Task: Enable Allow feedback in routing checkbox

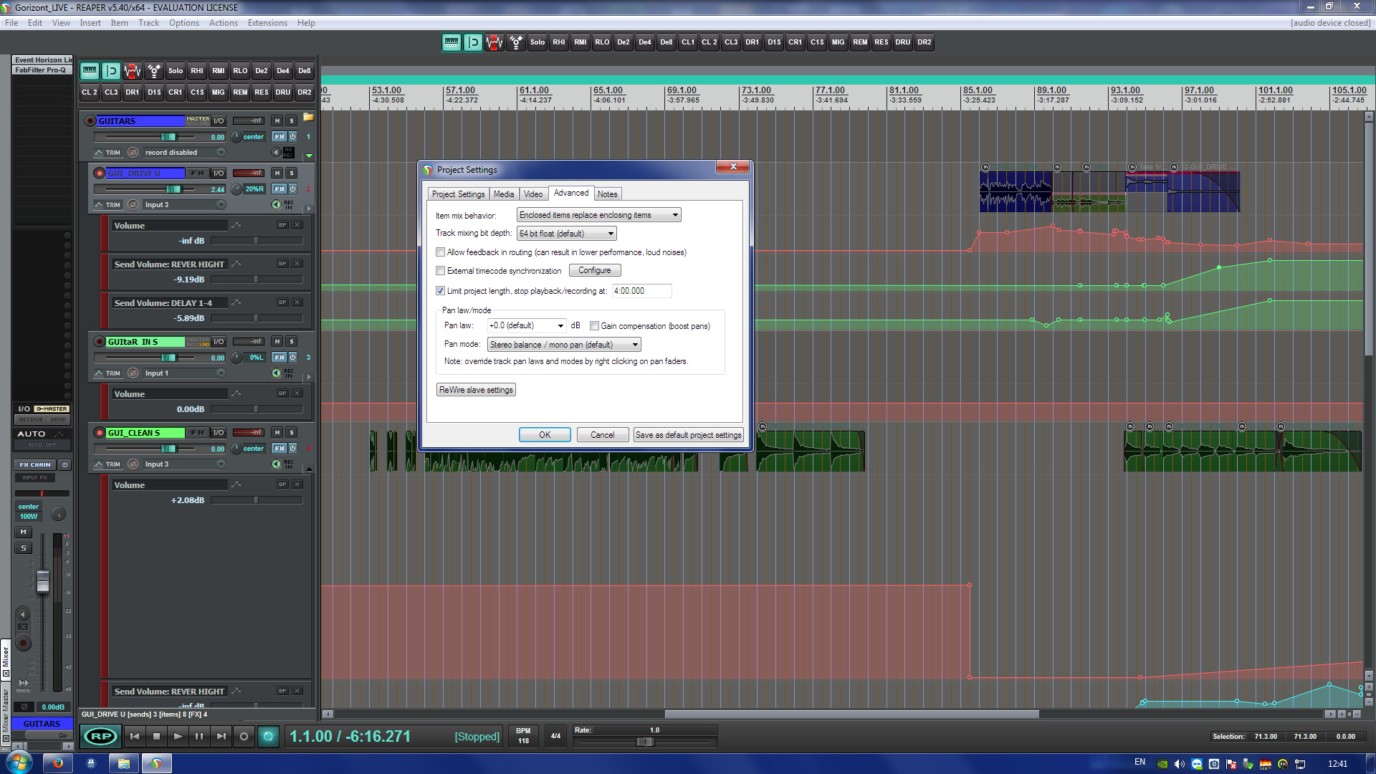Action: 441,252
